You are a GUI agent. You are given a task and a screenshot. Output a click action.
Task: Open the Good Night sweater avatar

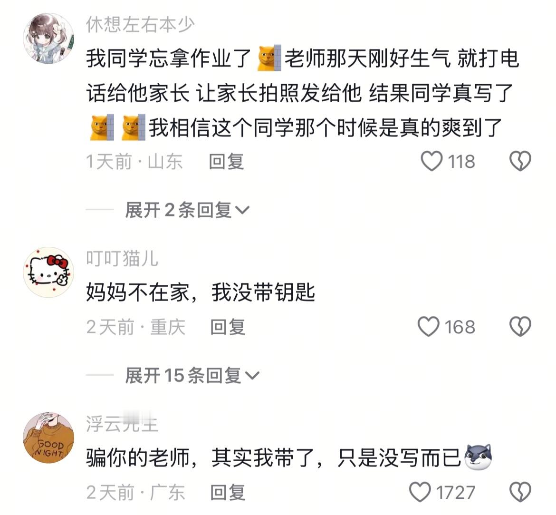48,437
